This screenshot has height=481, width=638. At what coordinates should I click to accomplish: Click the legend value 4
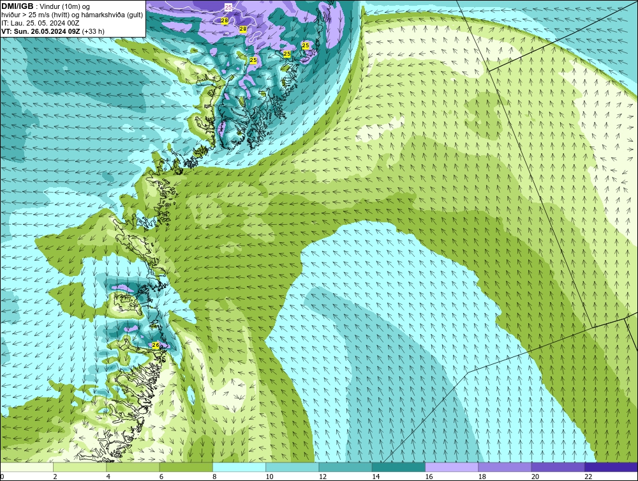pos(108,477)
